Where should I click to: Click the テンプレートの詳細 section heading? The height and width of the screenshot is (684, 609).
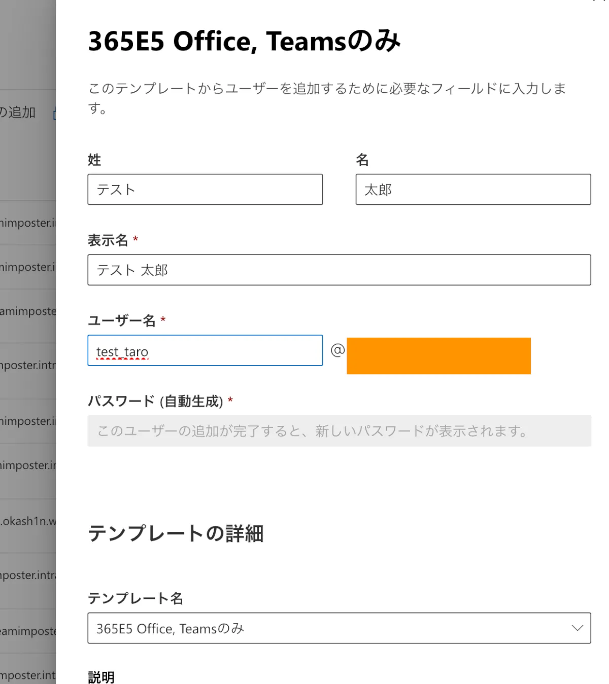176,533
